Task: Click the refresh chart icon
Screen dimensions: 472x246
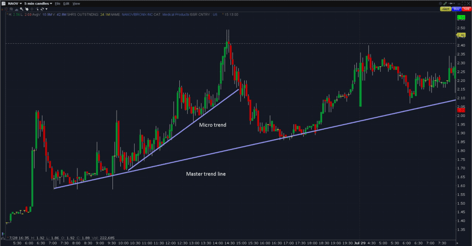Action: pos(42,9)
